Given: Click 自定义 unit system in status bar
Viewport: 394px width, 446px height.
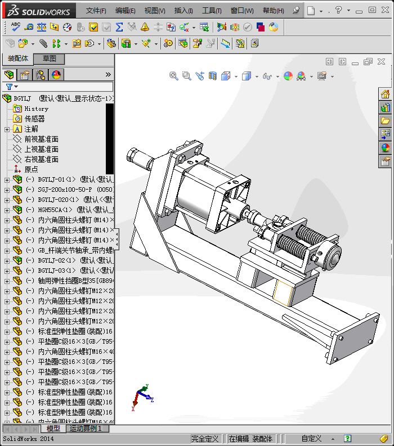Looking at the screenshot, I should pyautogui.click(x=311, y=439).
